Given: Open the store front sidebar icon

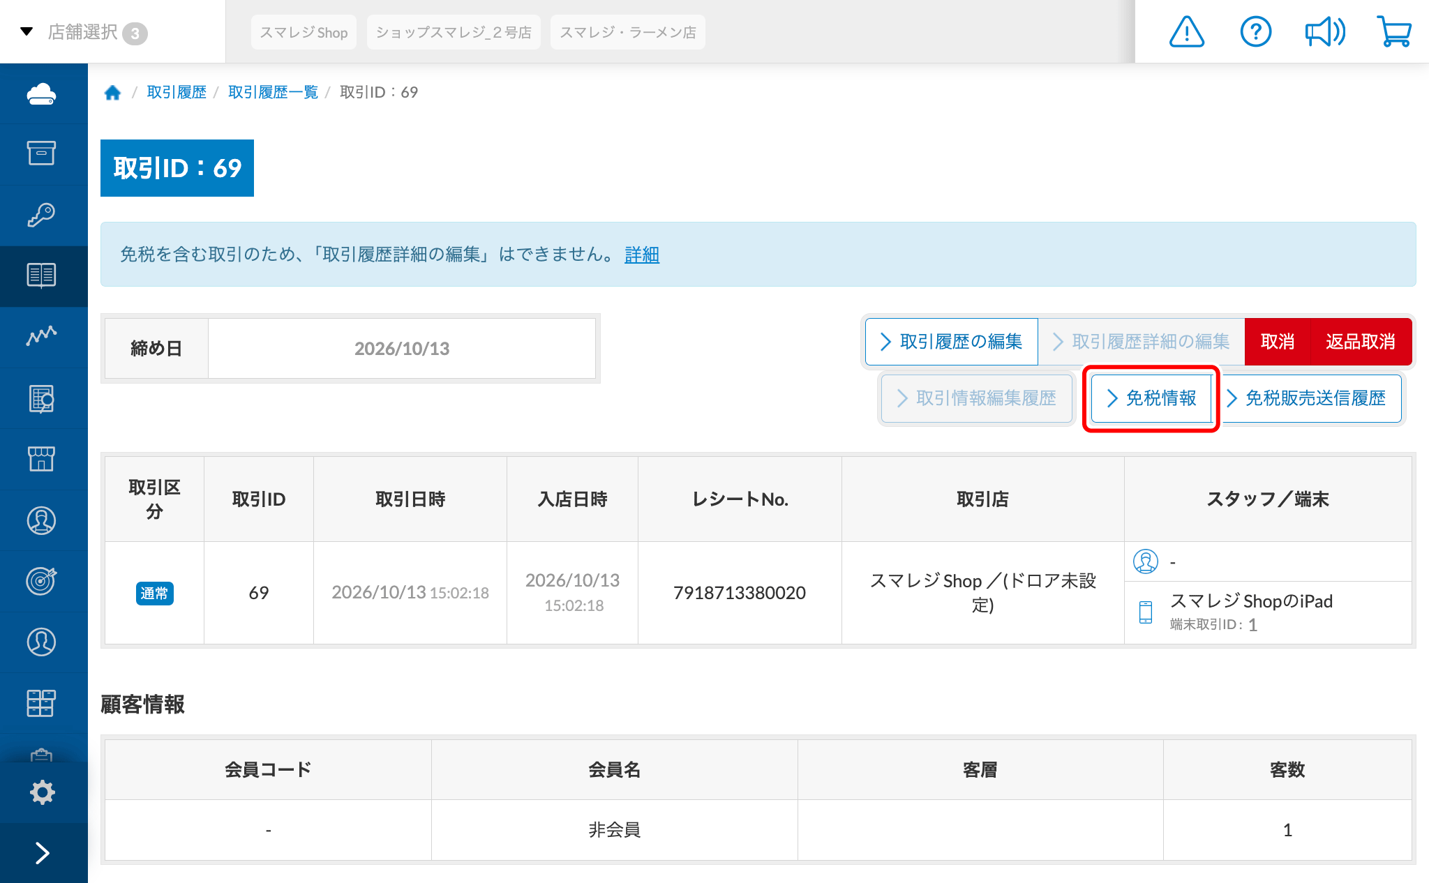Looking at the screenshot, I should (x=42, y=459).
